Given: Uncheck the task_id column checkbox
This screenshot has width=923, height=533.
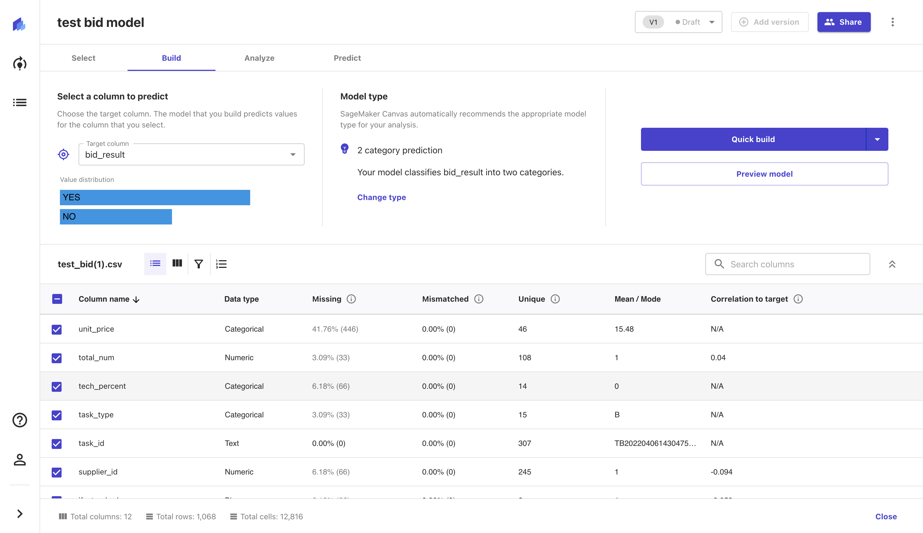Looking at the screenshot, I should [x=57, y=443].
